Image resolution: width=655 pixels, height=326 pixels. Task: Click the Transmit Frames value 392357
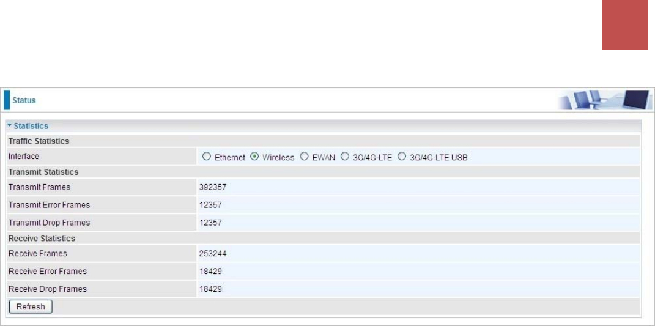(x=213, y=188)
